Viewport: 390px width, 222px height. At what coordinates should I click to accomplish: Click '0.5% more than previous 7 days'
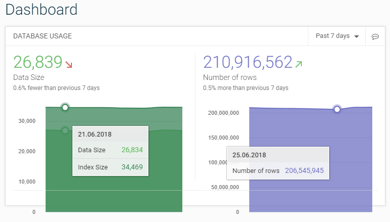coord(246,88)
